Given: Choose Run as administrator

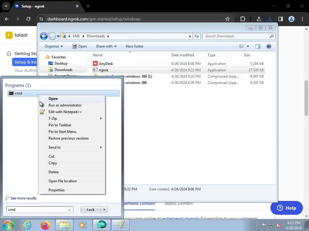Looking at the screenshot, I should point(72,105).
